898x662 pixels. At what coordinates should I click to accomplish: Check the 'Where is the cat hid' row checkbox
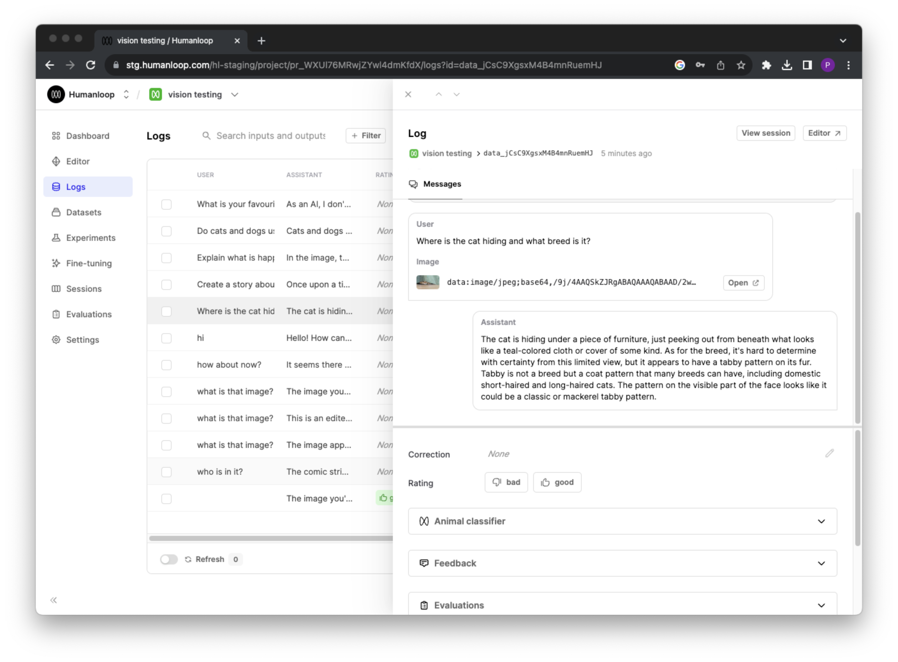pos(166,311)
